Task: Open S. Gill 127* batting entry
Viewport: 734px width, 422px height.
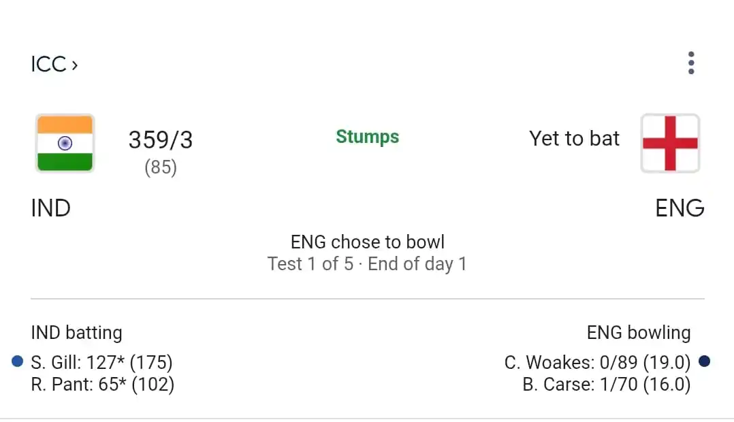Action: pos(101,362)
